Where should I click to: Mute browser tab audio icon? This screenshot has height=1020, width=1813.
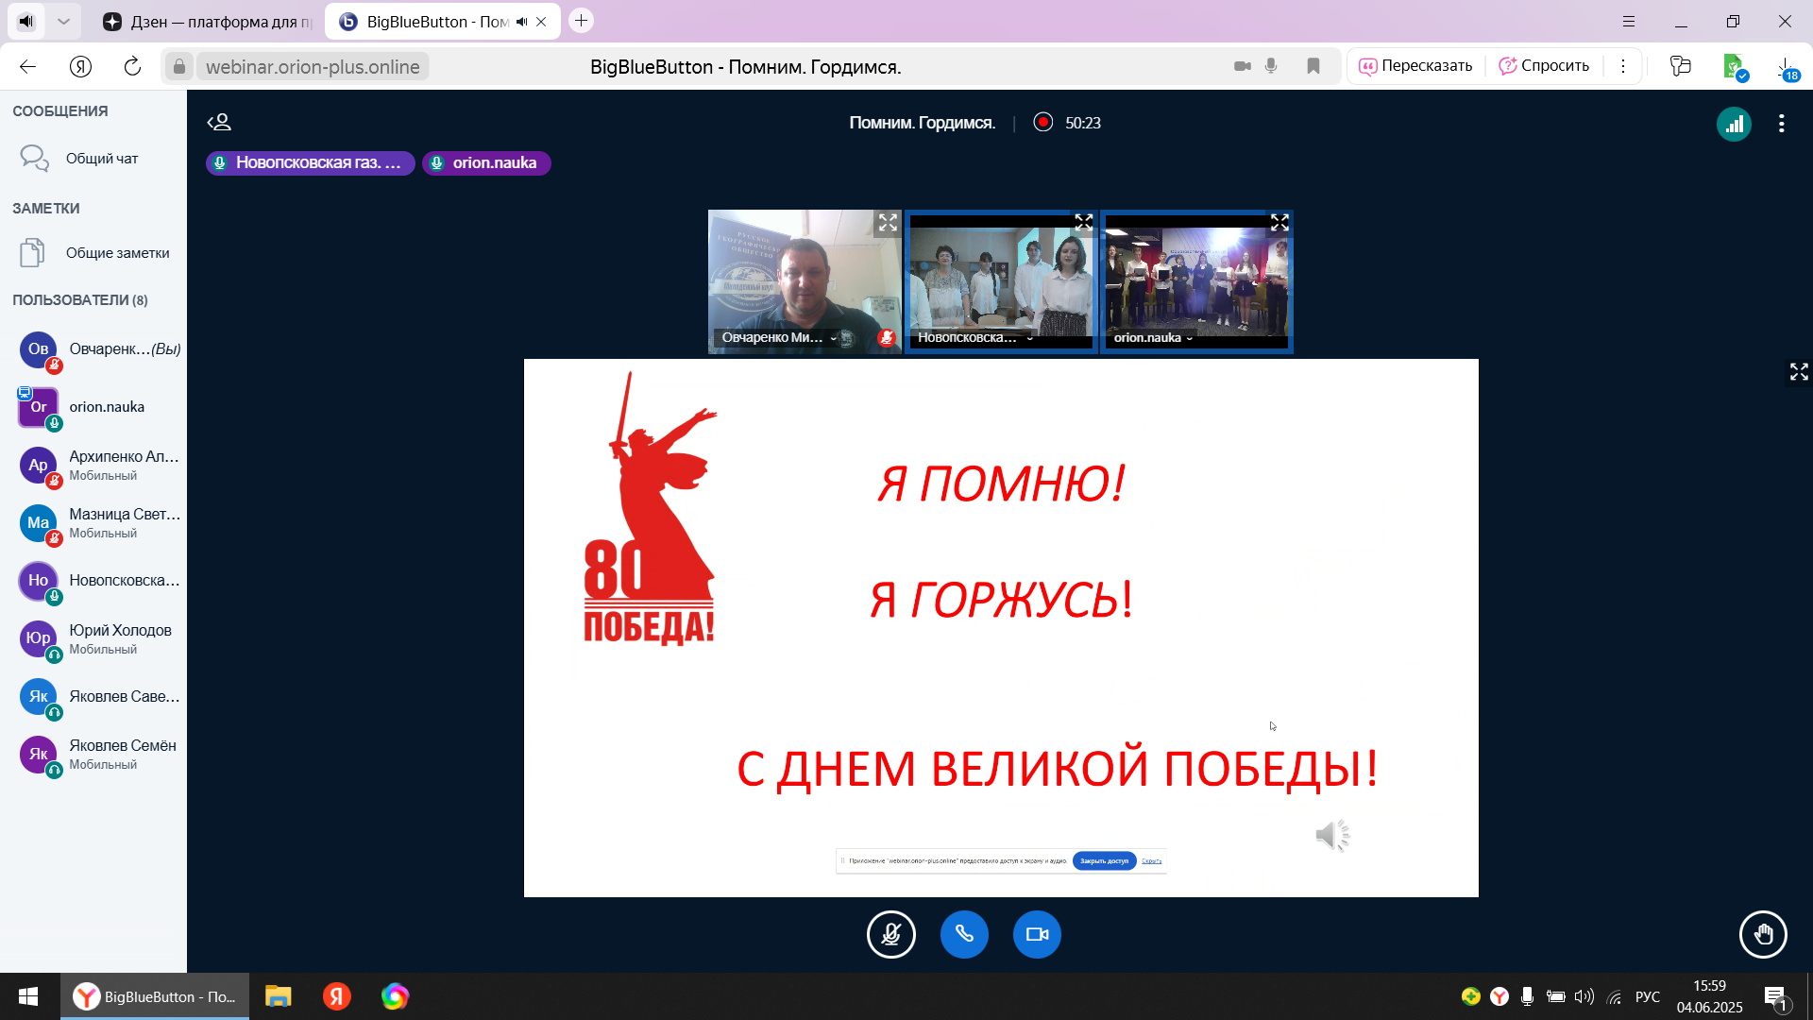pos(522,22)
